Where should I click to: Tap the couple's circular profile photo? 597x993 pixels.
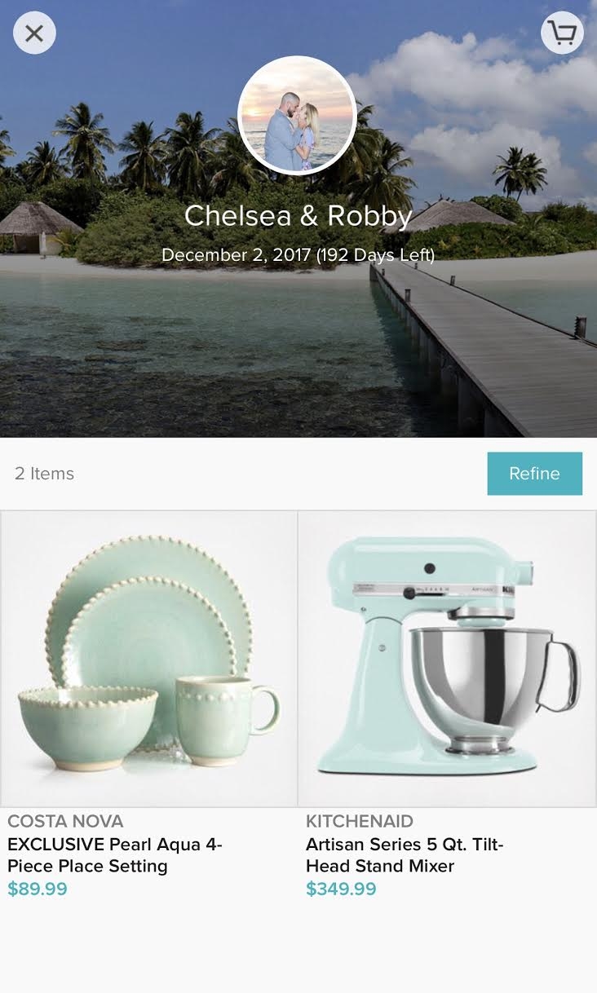point(297,115)
